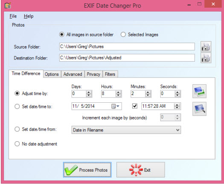Switch to the Options tab
This screenshot has height=184, width=224.
pyautogui.click(x=52, y=74)
